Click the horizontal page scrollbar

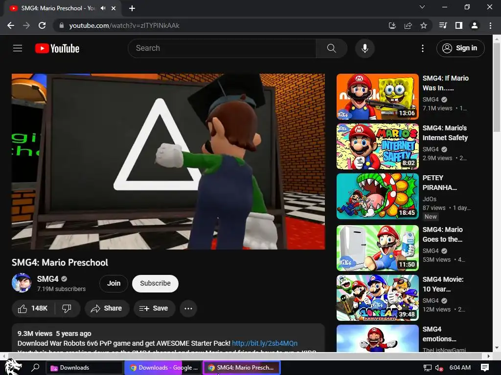(245, 355)
